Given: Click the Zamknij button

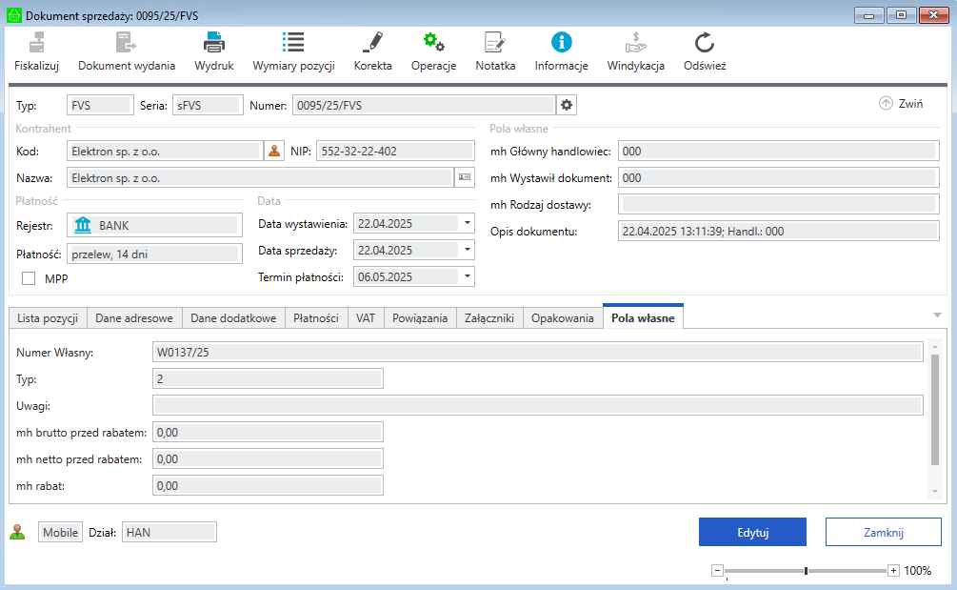Looking at the screenshot, I should tap(883, 532).
